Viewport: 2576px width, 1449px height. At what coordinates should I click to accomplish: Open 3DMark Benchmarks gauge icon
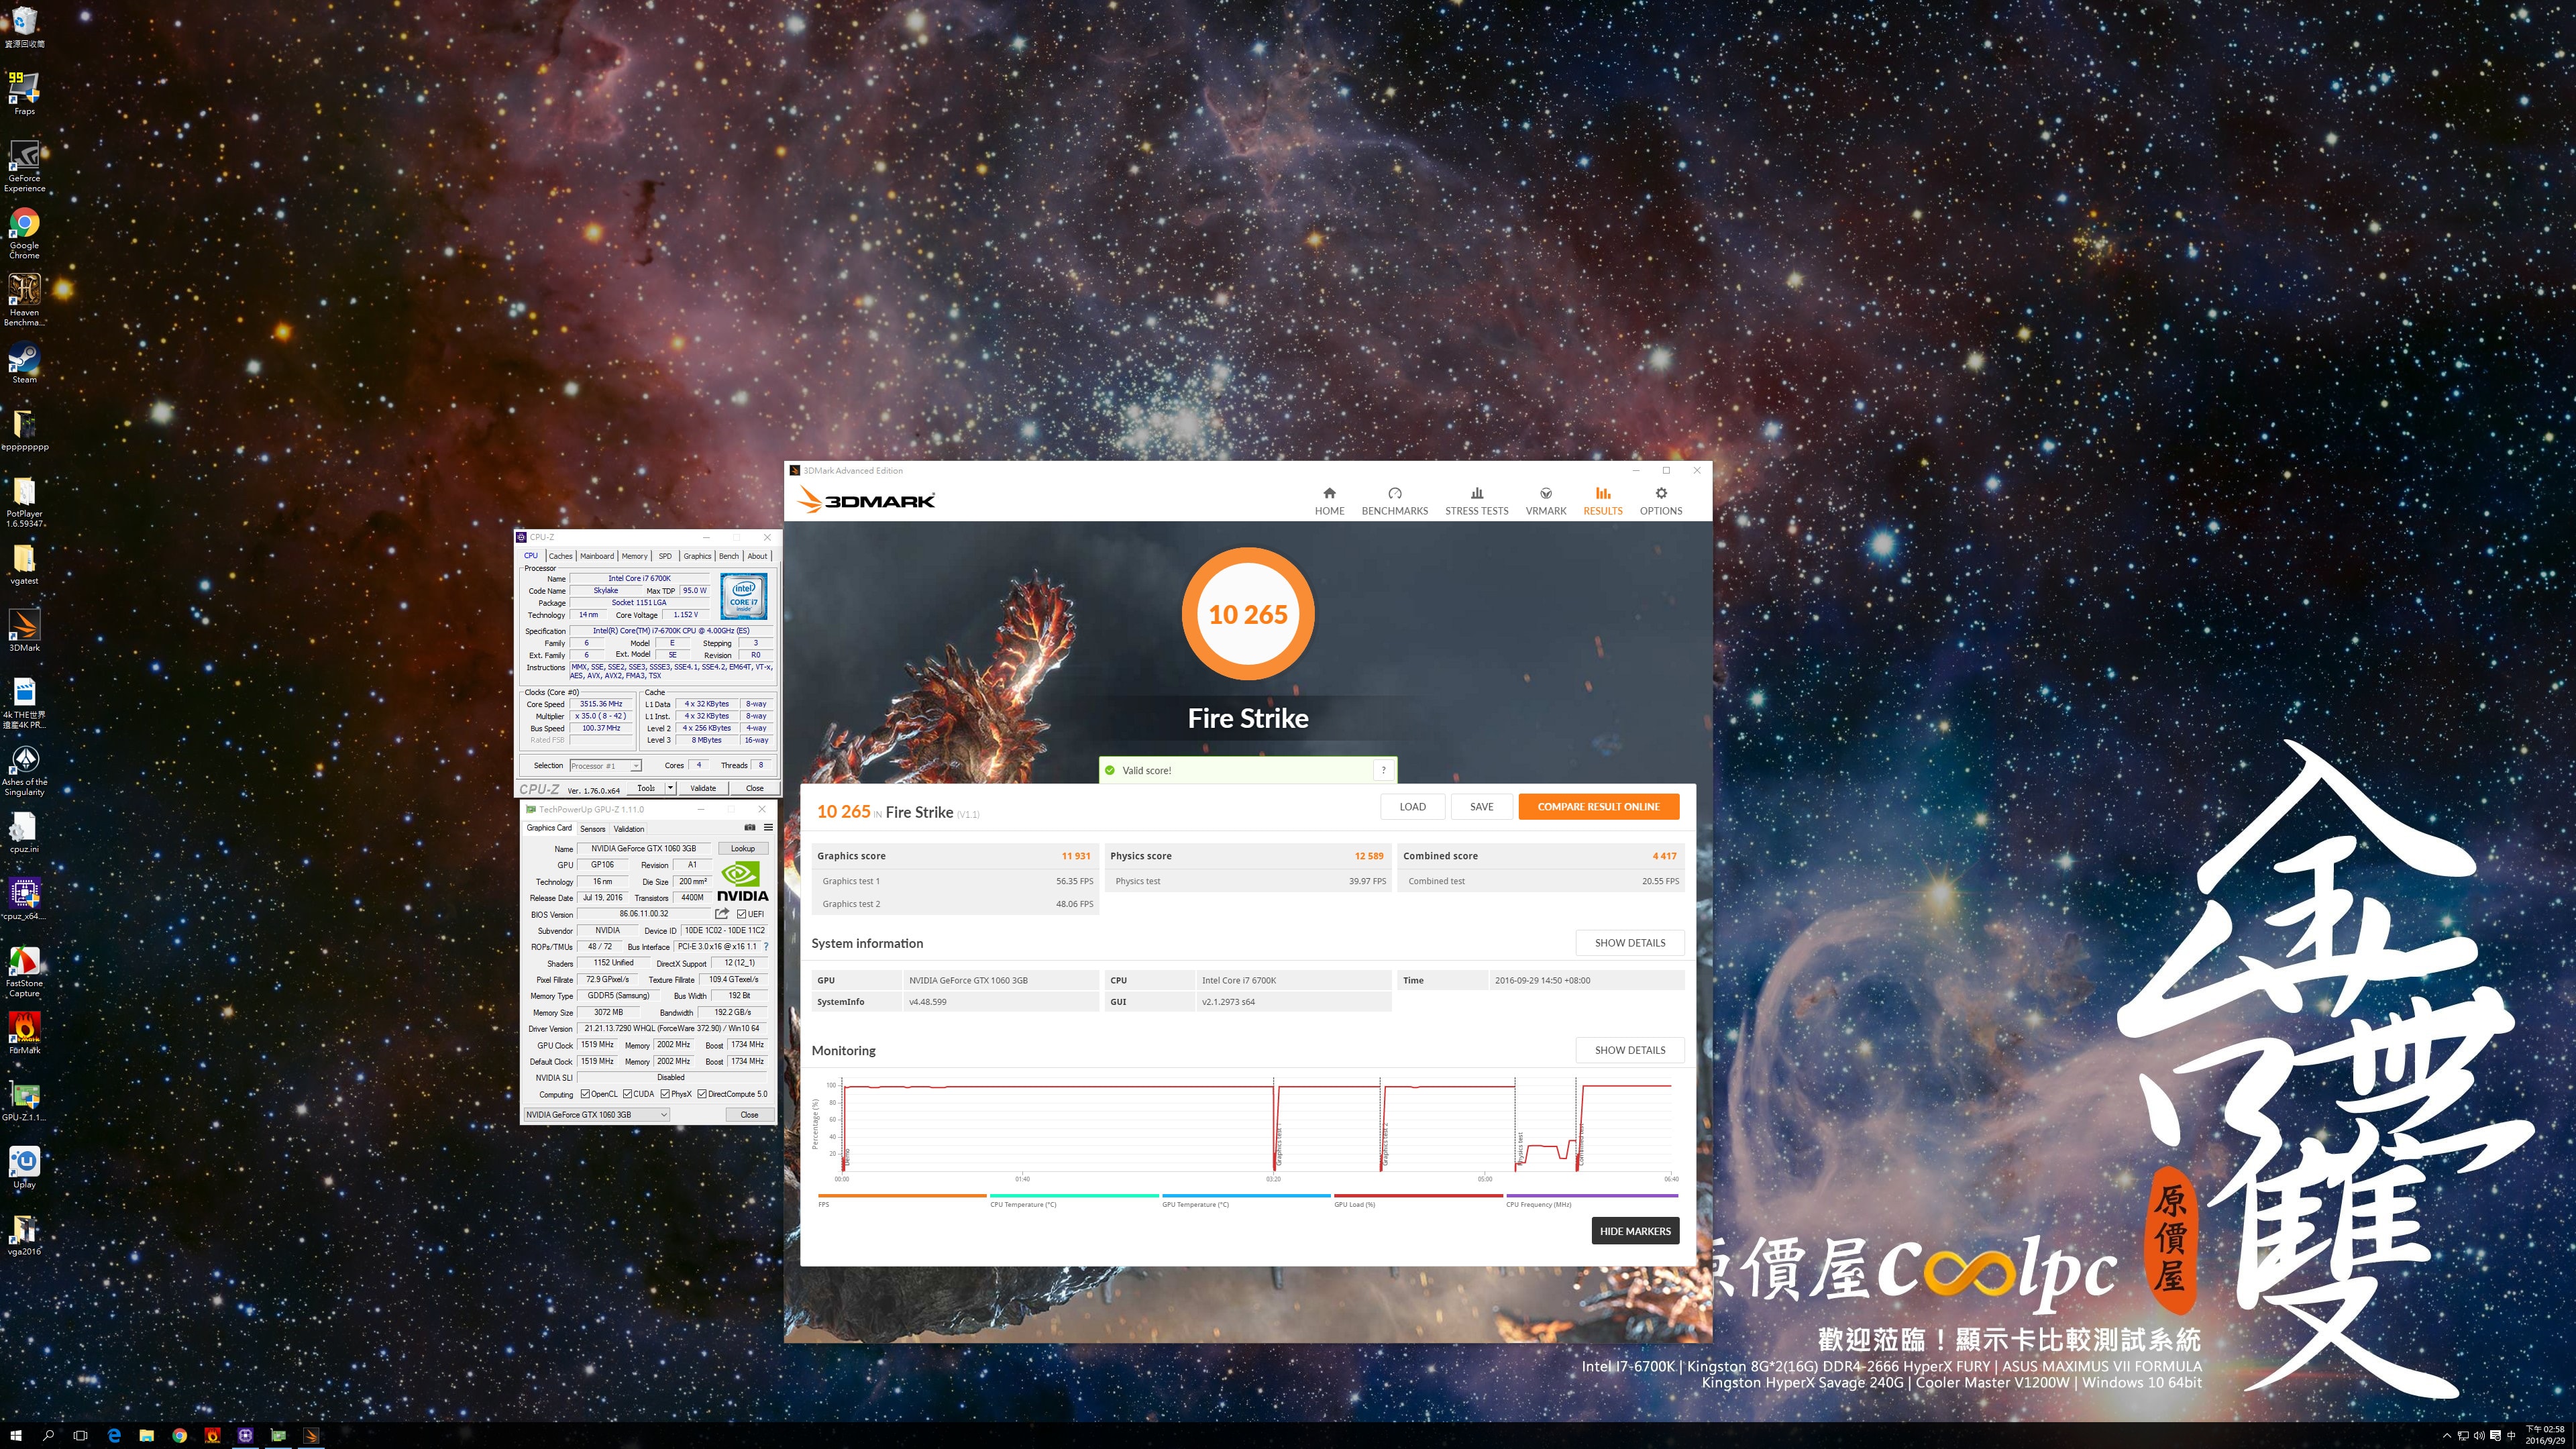click(x=1394, y=493)
